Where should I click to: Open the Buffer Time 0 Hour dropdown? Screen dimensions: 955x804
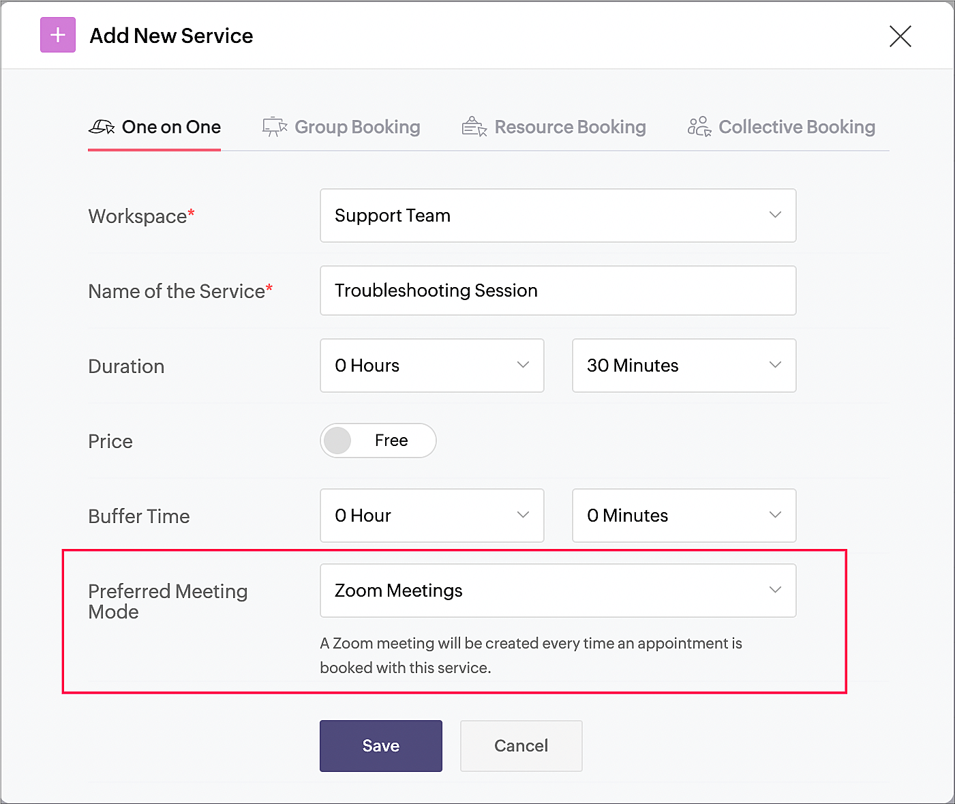click(432, 516)
